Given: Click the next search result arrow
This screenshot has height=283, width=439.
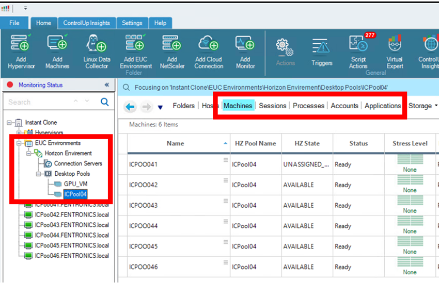Looking at the screenshot, I should click(87, 101).
